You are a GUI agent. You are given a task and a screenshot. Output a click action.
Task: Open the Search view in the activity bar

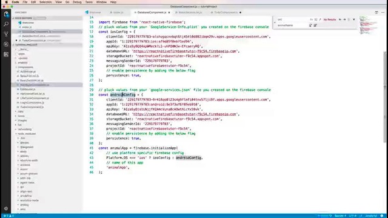(x=6, y=24)
